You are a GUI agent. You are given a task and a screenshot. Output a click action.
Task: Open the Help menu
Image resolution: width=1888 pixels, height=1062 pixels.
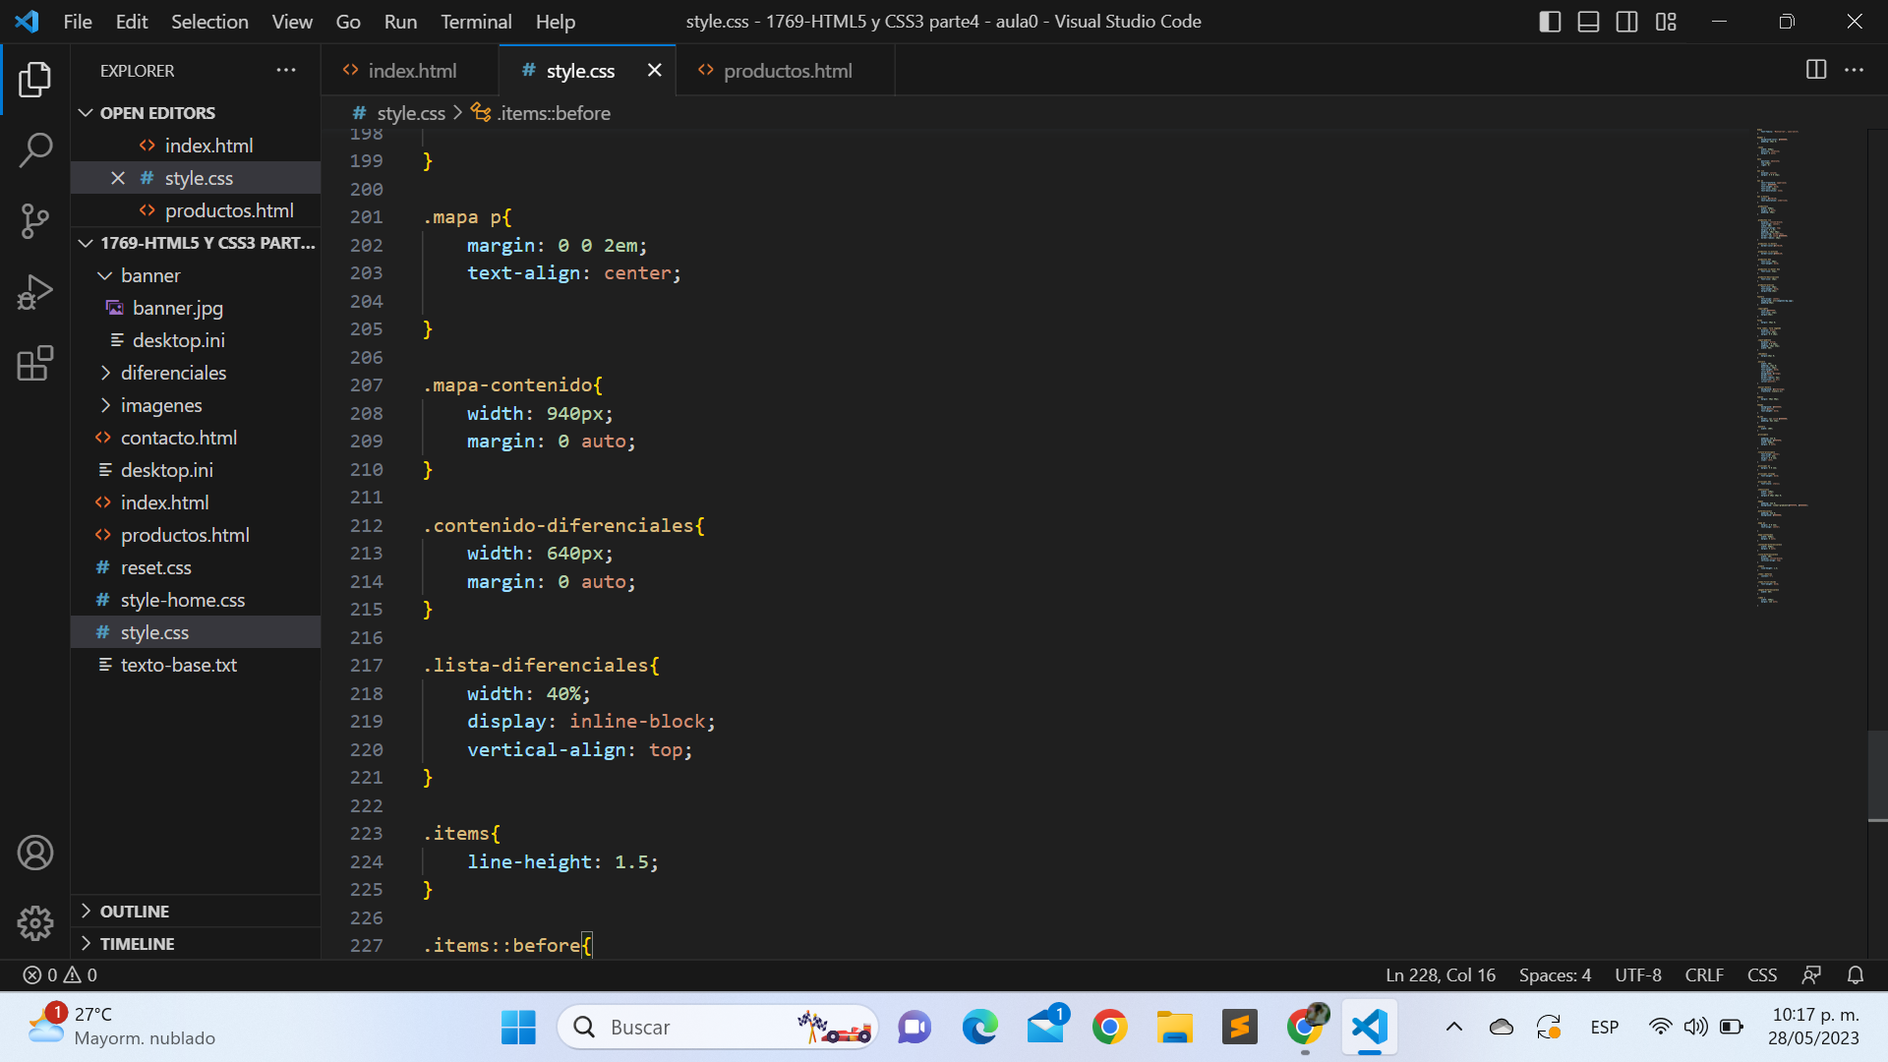click(x=556, y=22)
